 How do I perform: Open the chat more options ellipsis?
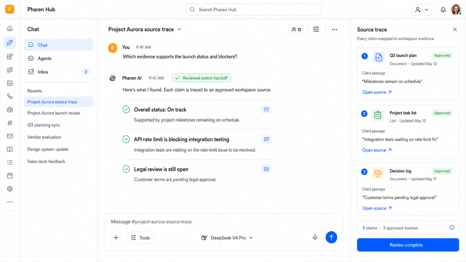[334, 29]
